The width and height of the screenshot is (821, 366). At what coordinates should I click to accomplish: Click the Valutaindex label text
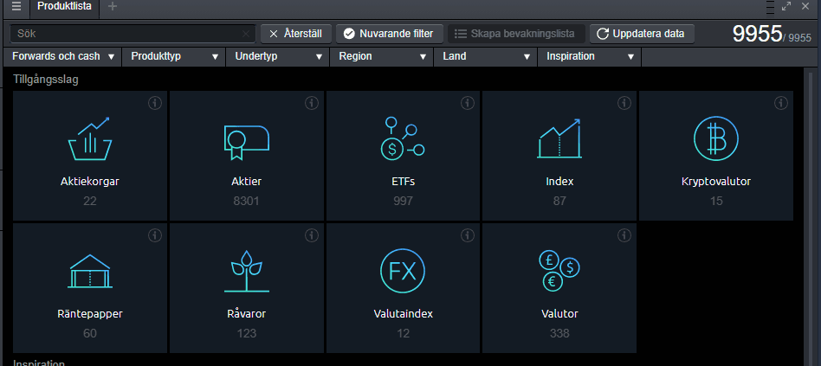pos(403,314)
